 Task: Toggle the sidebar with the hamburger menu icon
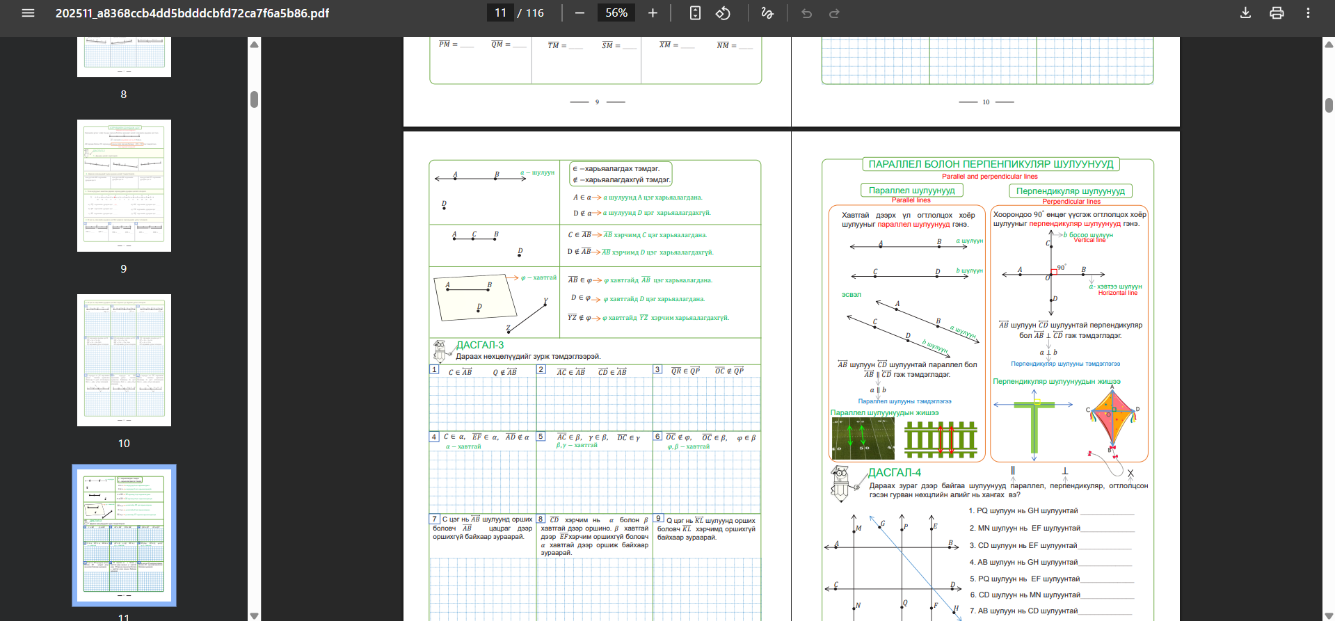[x=28, y=13]
